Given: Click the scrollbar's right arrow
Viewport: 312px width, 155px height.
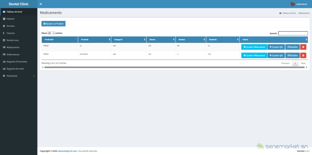Looking at the screenshot, I should pos(306,67).
